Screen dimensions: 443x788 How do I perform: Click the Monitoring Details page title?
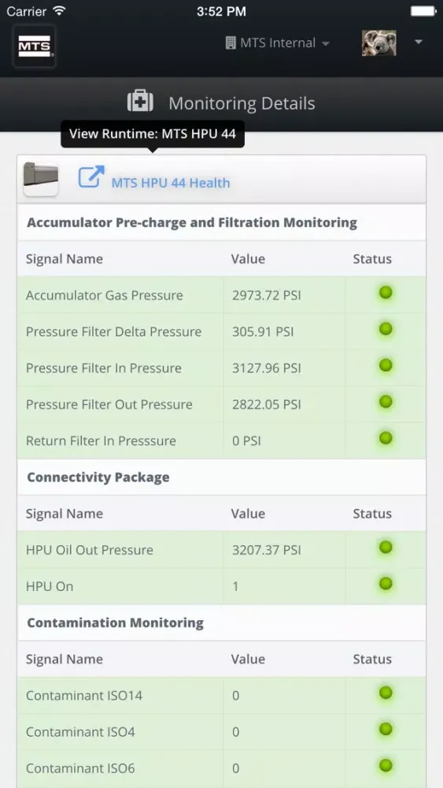[x=242, y=103]
